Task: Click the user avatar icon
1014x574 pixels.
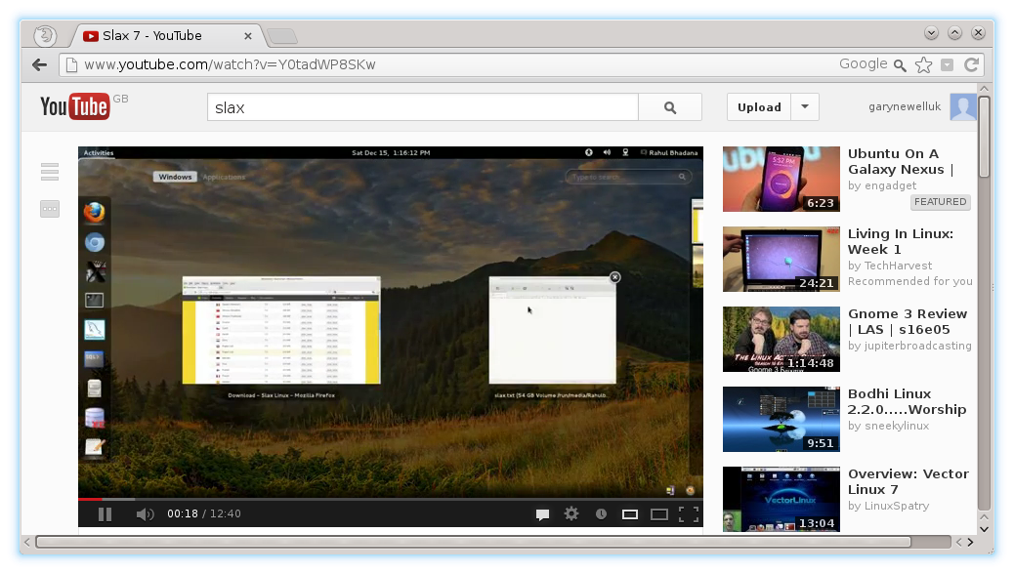Action: [x=963, y=107]
